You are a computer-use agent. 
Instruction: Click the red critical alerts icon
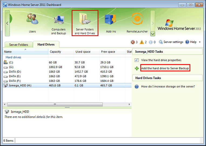[133, 42]
